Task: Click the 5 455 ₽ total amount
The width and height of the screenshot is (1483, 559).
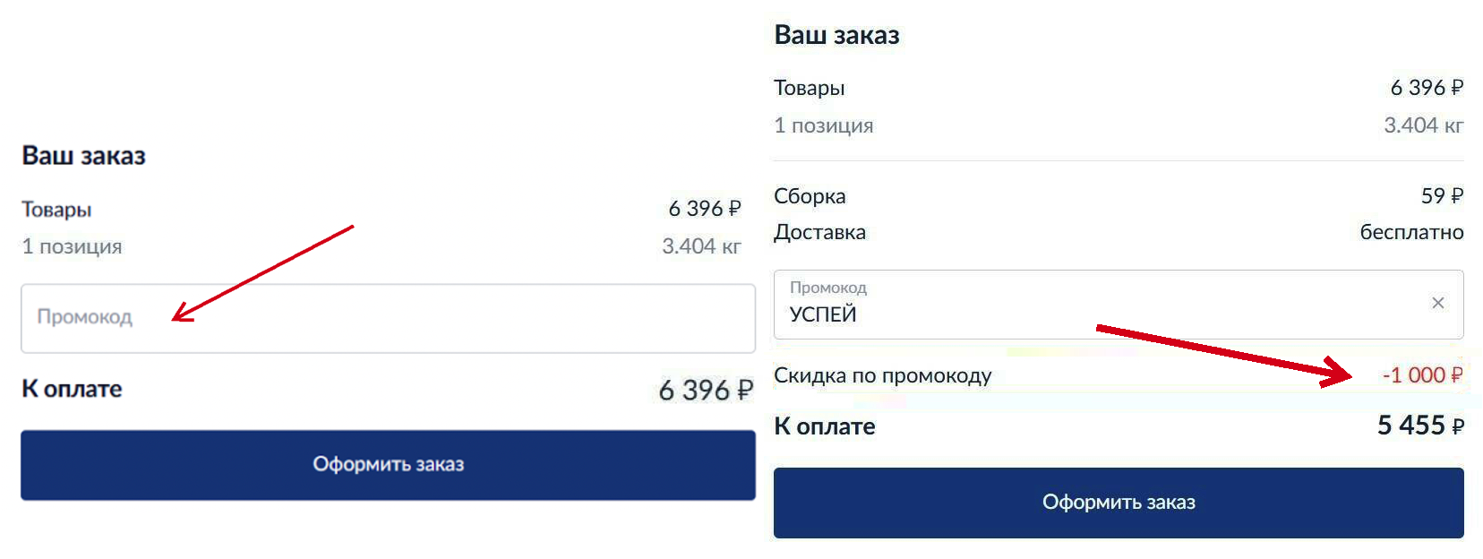Action: [1419, 426]
